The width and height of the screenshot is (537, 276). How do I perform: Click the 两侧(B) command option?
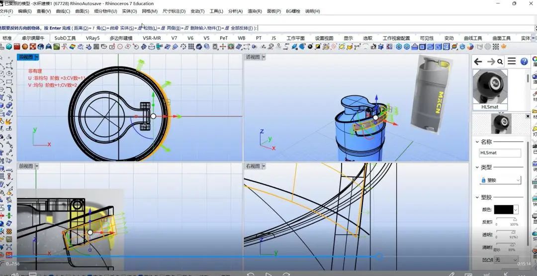pos(178,28)
